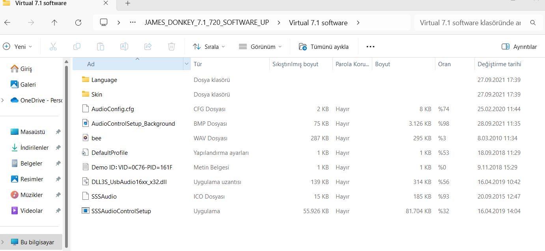This screenshot has height=251, width=545.
Task: Select the DefaultProfile file name
Action: (110, 152)
